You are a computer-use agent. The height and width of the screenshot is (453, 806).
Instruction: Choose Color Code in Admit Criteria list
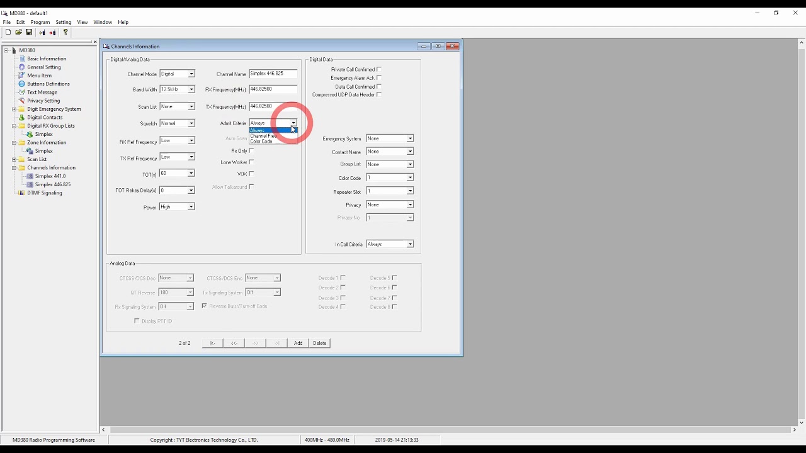pyautogui.click(x=273, y=141)
